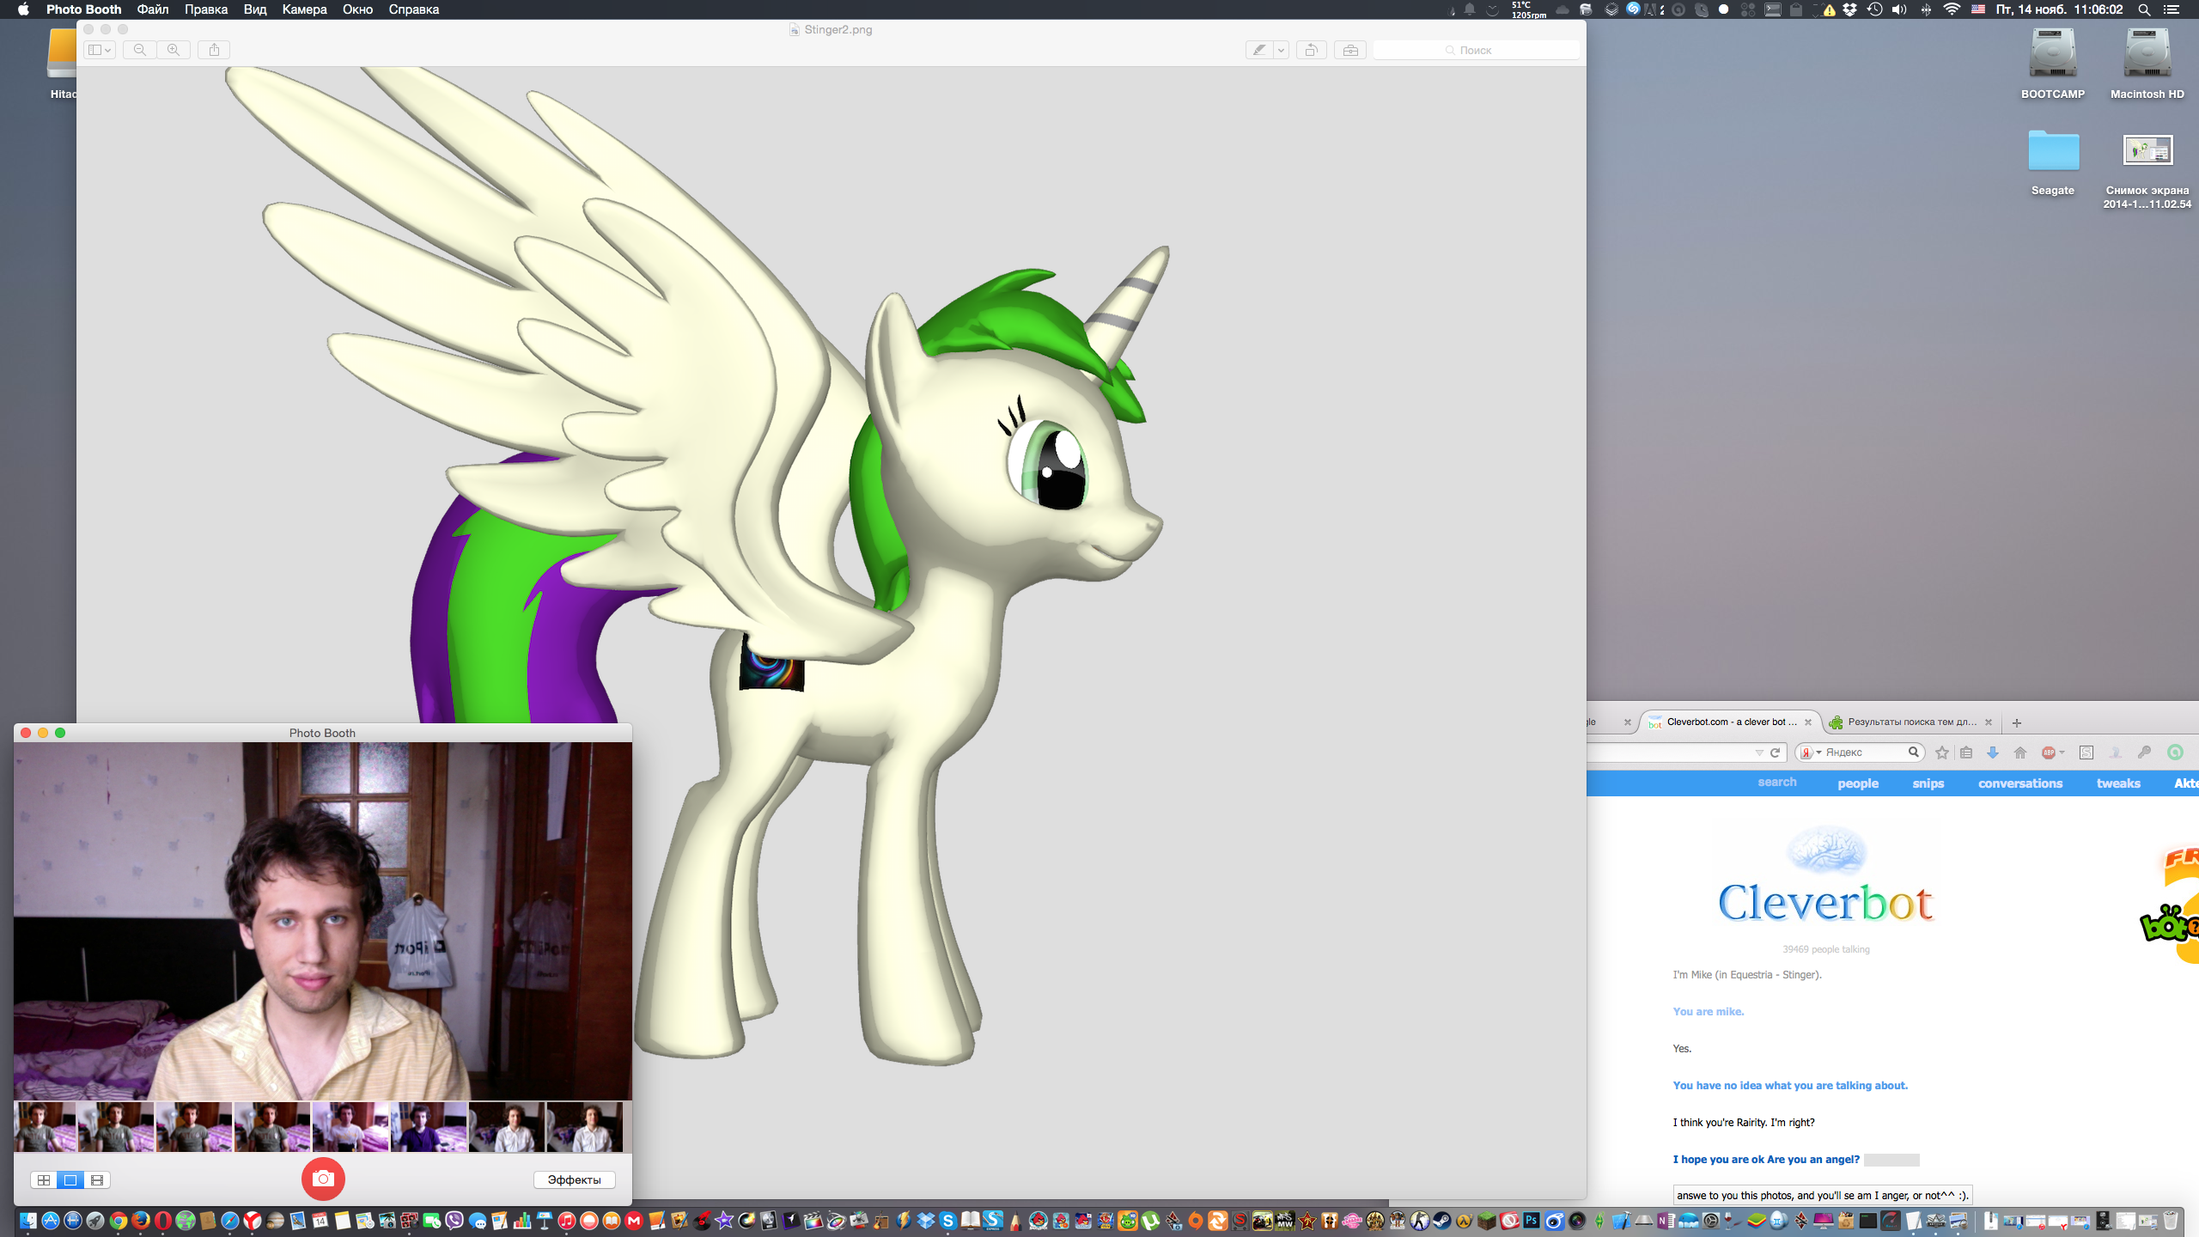
Task: Select the last white-shirt photo thumbnail
Action: pos(585,1127)
